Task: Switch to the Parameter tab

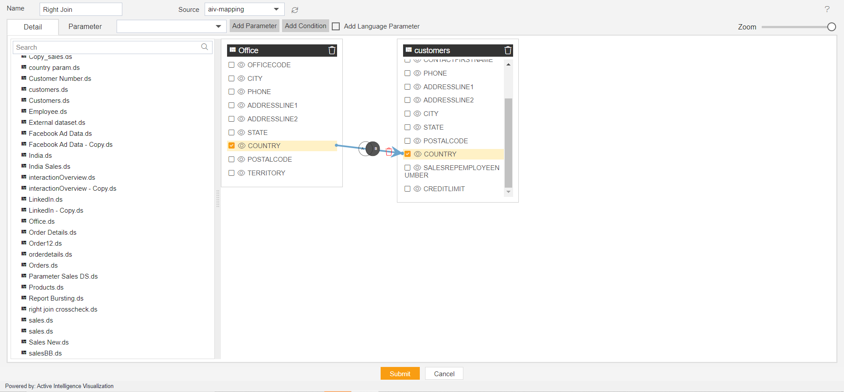Action: coord(85,26)
